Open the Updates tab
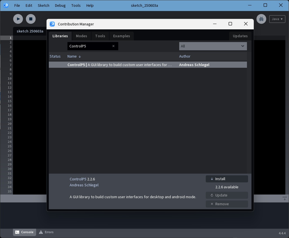The image size is (289, 238). point(240,36)
